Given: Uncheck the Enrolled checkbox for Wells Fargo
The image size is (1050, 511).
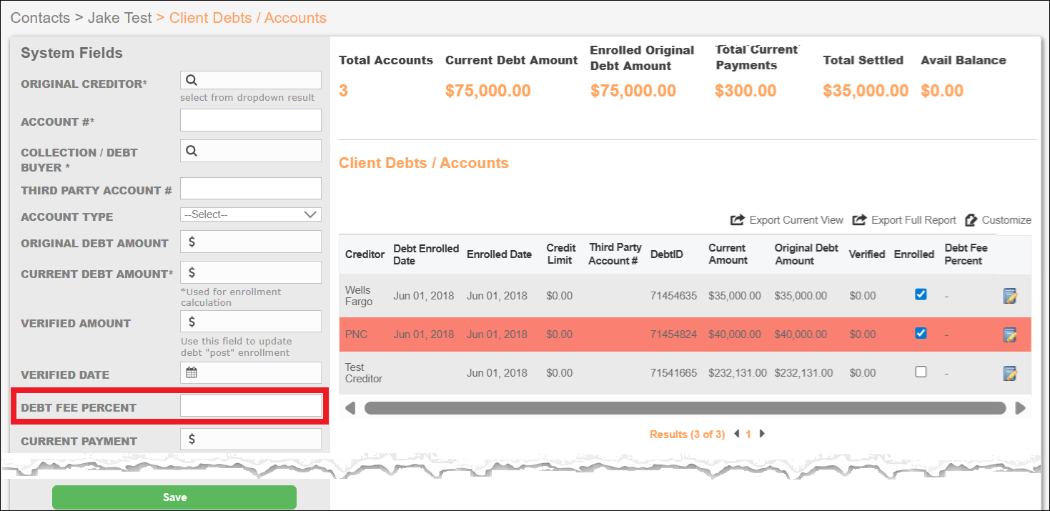Looking at the screenshot, I should pos(921,294).
